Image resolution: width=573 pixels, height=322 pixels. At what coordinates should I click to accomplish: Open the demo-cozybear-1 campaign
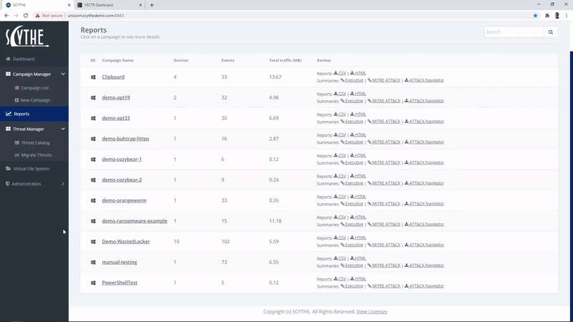point(122,159)
